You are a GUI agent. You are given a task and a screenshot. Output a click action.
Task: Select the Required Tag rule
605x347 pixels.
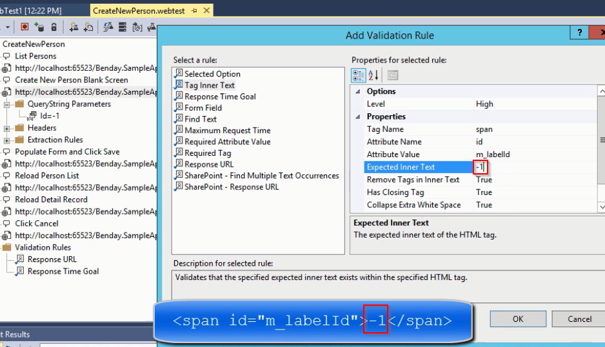coord(208,153)
